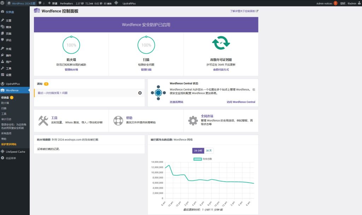Switch chart to 30 天 view
The width and height of the screenshot is (362, 215).
[209, 150]
